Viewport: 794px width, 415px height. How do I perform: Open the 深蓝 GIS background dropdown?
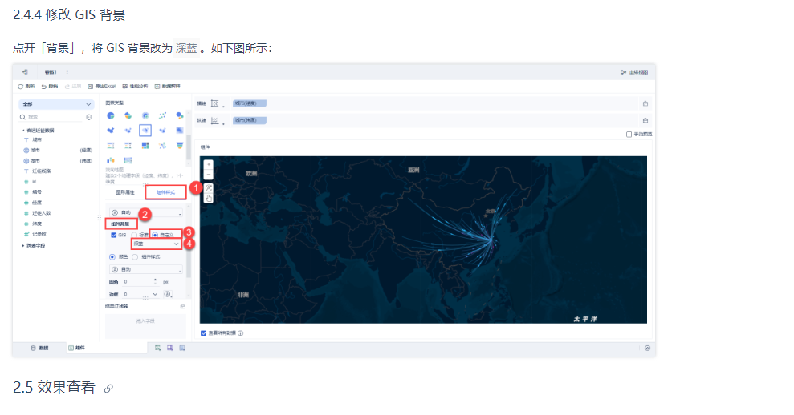[x=156, y=244]
